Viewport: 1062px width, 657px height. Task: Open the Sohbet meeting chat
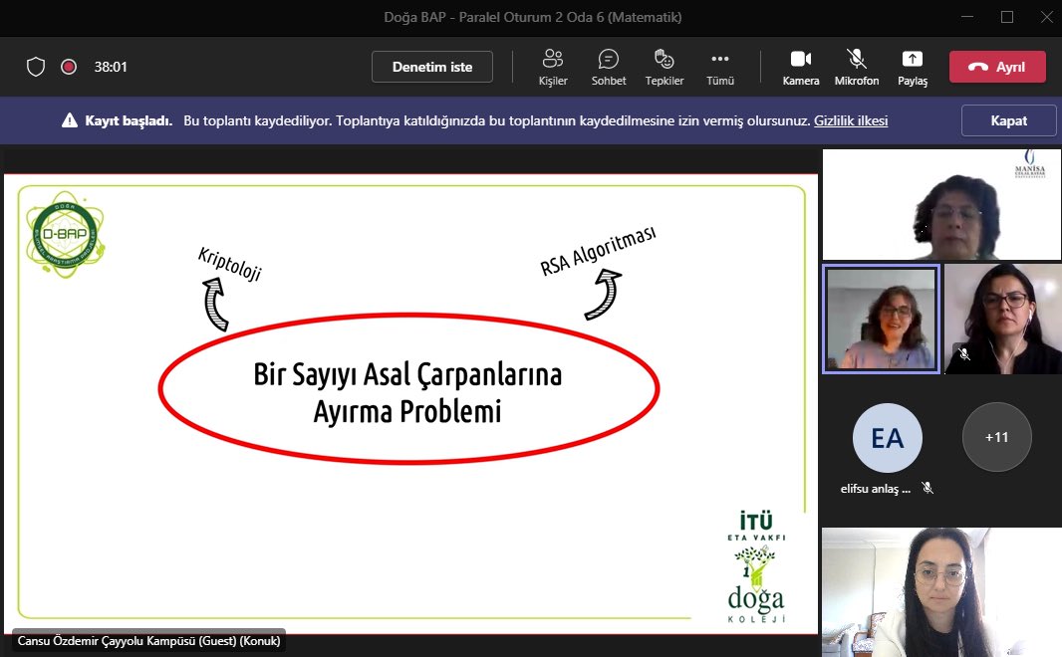coord(608,66)
